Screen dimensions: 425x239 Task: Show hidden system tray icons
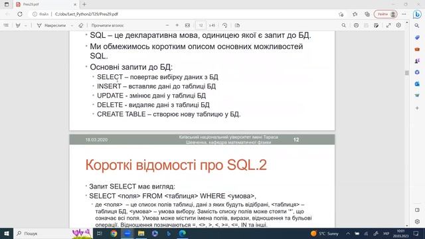[x=348, y=233]
